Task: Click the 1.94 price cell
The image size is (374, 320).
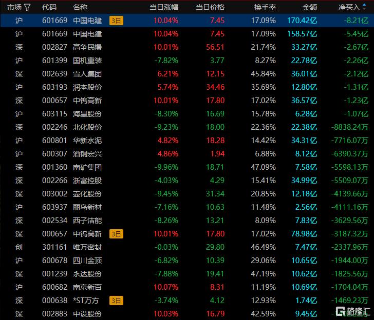Action: coord(217,154)
